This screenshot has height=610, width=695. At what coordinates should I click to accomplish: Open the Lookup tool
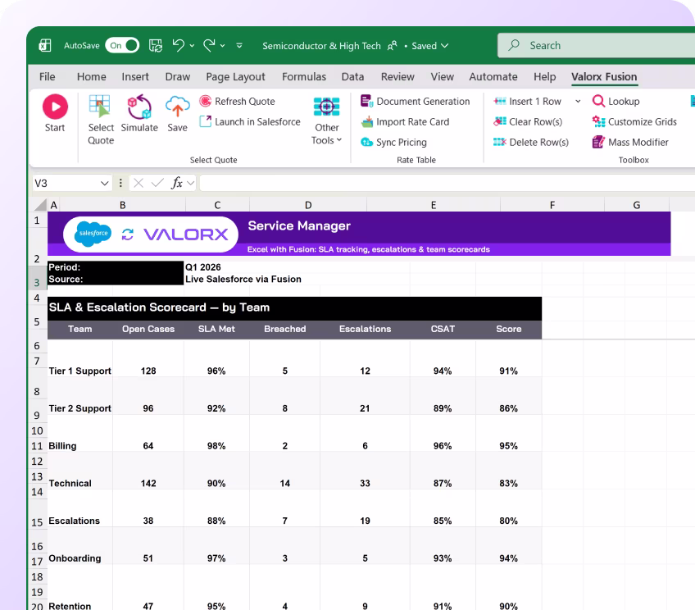[616, 101]
